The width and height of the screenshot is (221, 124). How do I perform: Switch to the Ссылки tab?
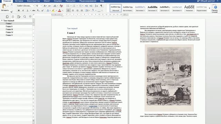pyautogui.click(x=58, y=1)
